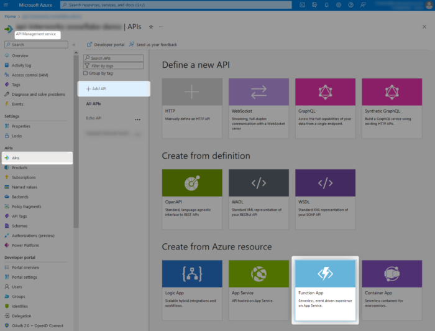The width and height of the screenshot is (435, 331).
Task: Collapse the left navigation pane
Action: 73,45
